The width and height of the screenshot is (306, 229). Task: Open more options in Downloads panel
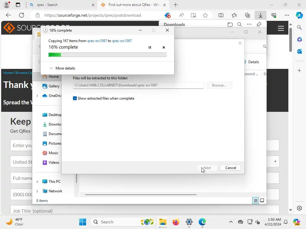pyautogui.click(x=249, y=24)
